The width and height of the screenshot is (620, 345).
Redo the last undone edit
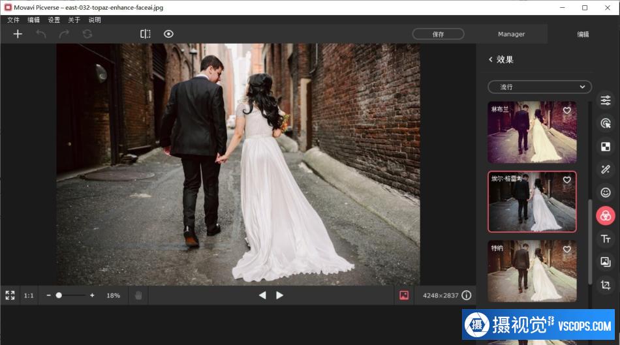pyautogui.click(x=64, y=34)
